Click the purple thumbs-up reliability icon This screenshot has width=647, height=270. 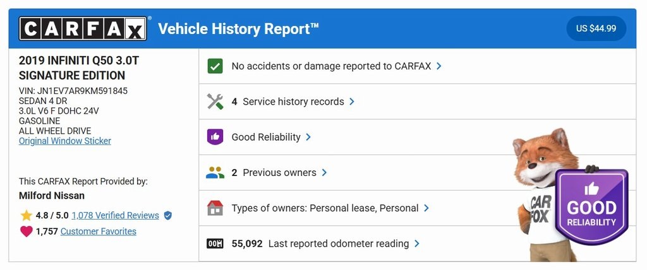(215, 137)
